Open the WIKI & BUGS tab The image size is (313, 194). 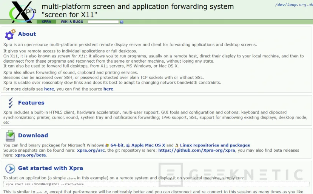tap(72, 22)
